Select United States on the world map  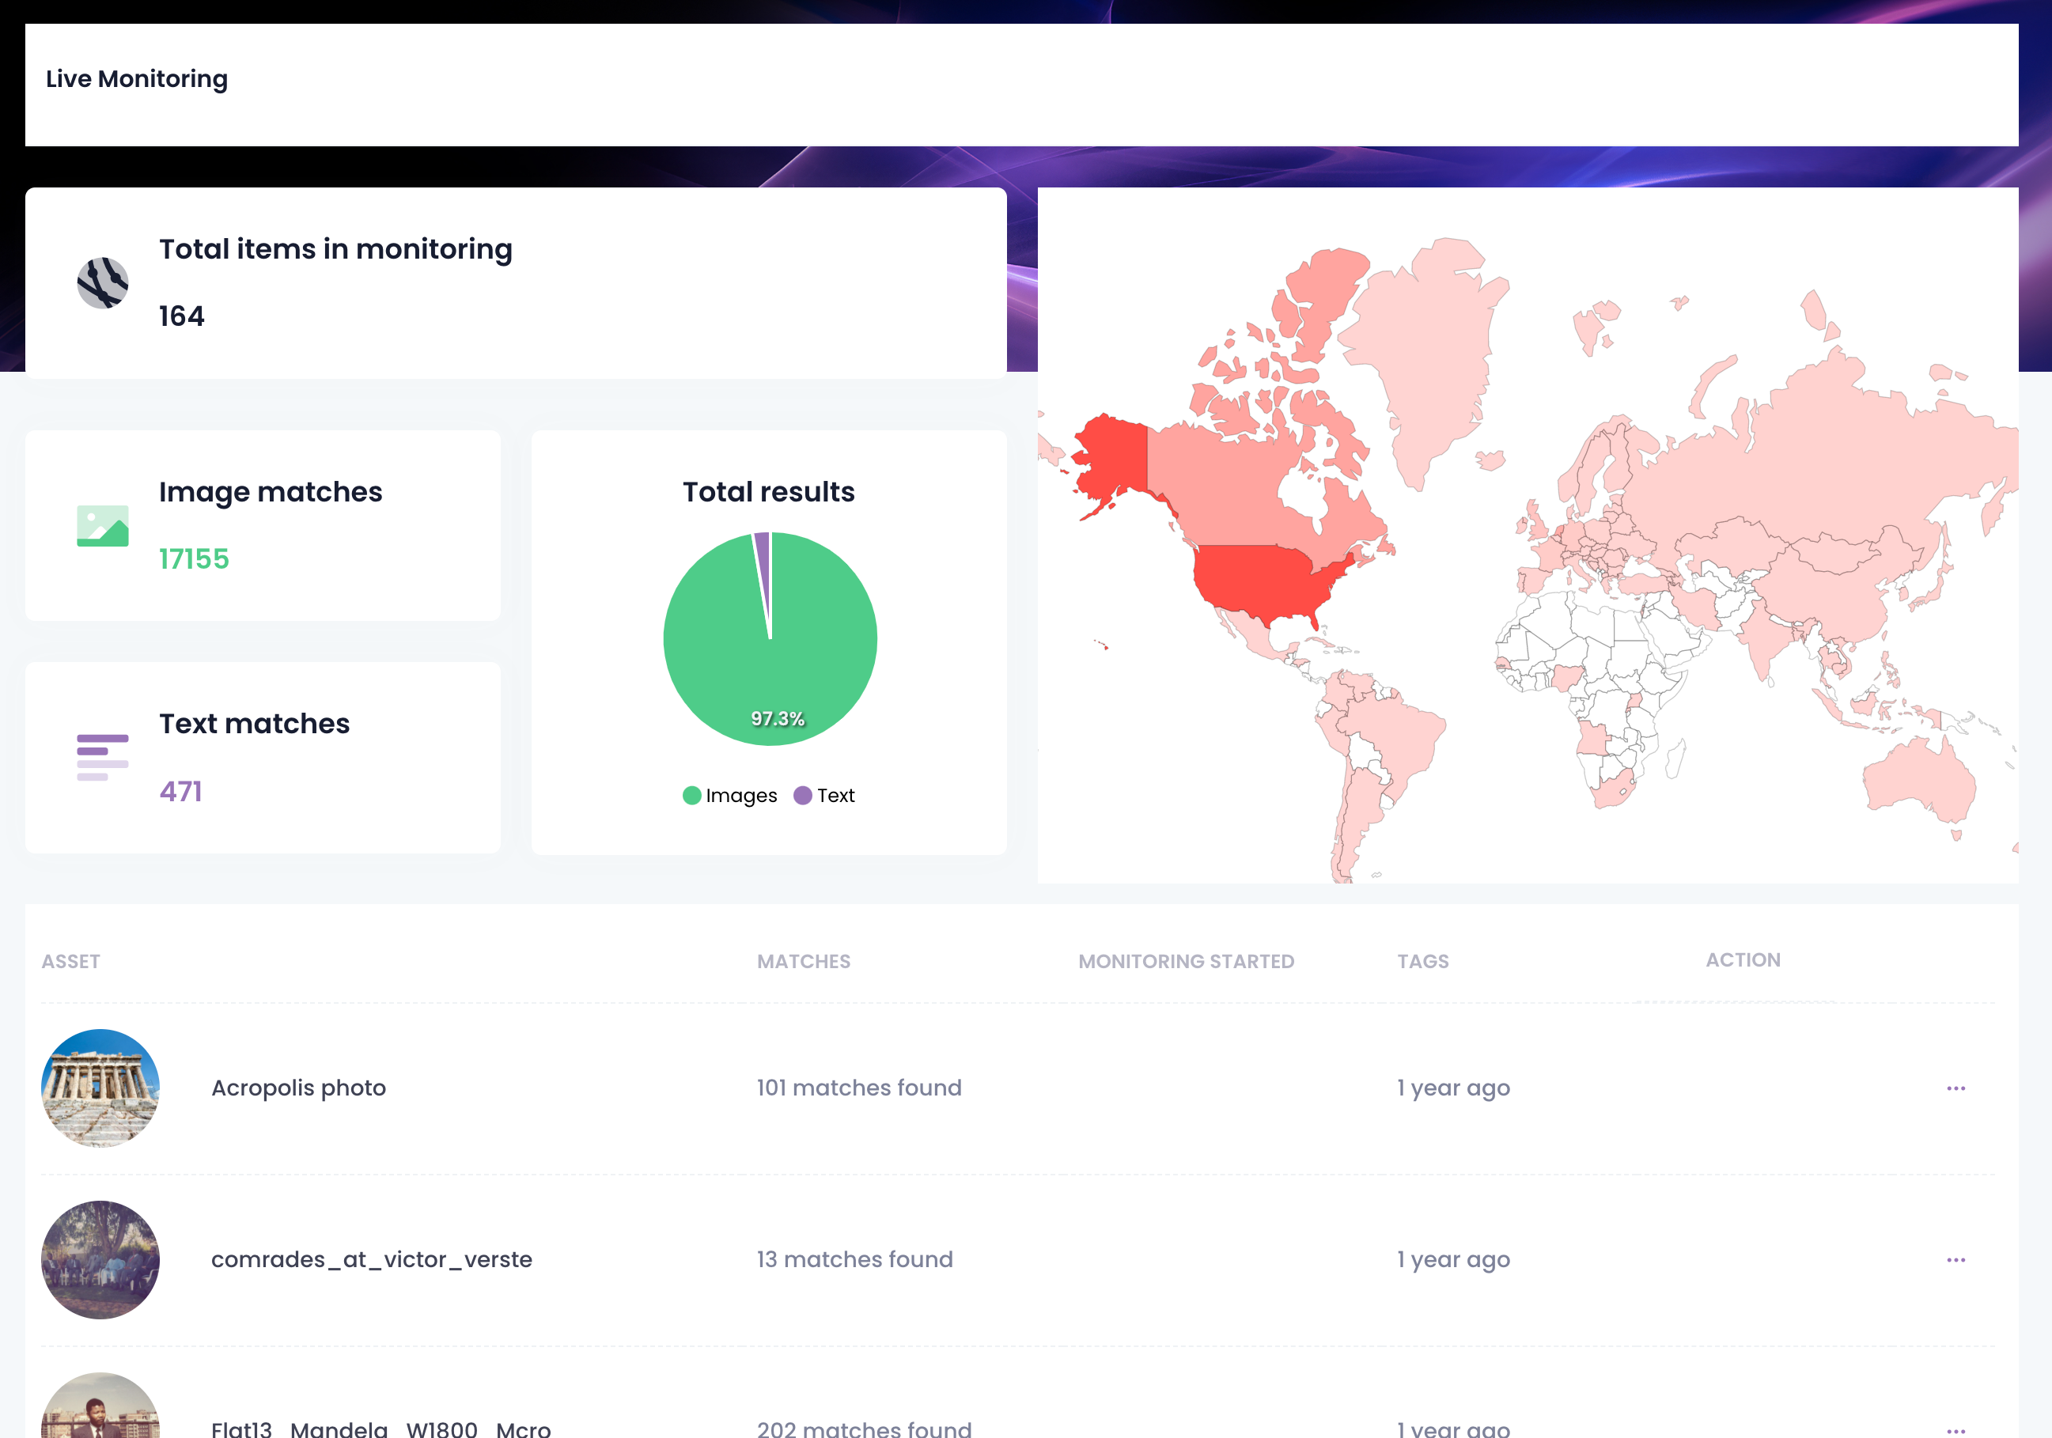click(x=1260, y=579)
